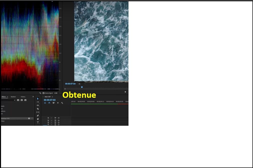Toggle lock on second video track row
The height and width of the screenshot is (168, 253).
click(48, 120)
